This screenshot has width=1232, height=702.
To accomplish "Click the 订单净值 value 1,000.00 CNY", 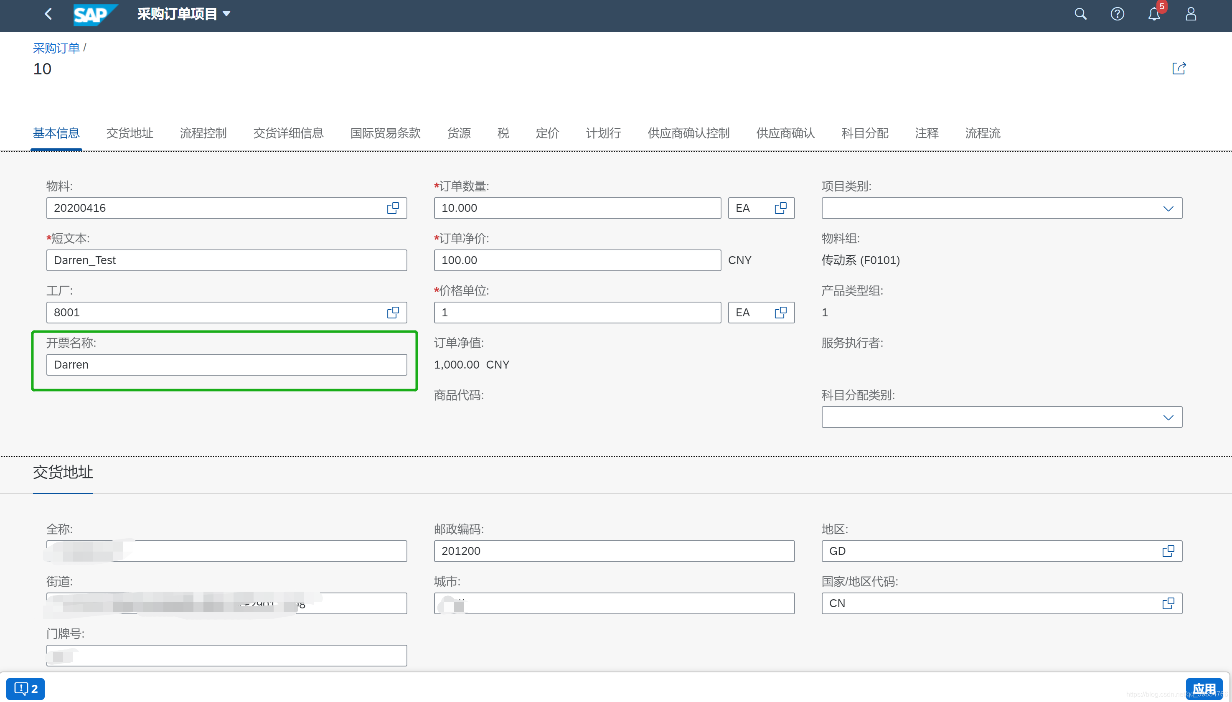I will (471, 364).
